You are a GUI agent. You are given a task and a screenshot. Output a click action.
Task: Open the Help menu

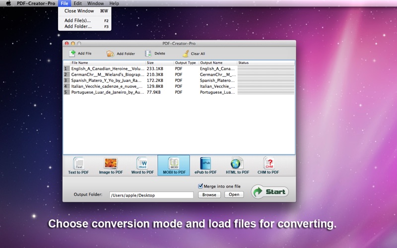click(114, 3)
